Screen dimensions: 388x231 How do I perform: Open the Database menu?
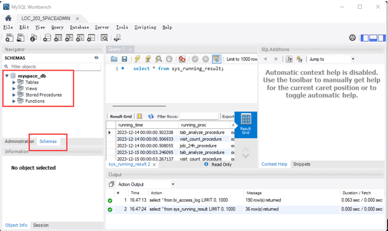[79, 27]
